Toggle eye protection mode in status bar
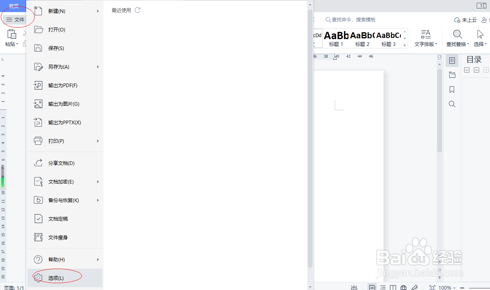This screenshot has width=490, height=290. click(354, 287)
